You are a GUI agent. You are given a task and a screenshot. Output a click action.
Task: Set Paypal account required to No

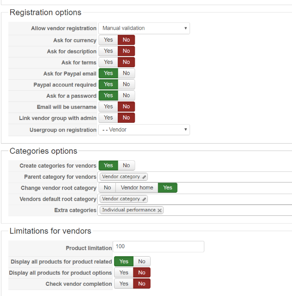[x=126, y=84]
